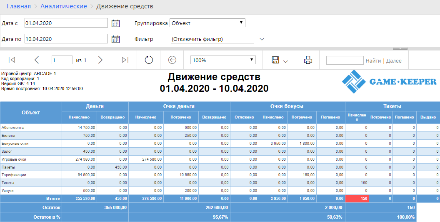Screen dimensions: 440x222
Task: Click the '11 900,00' total cell
Action: (181, 199)
